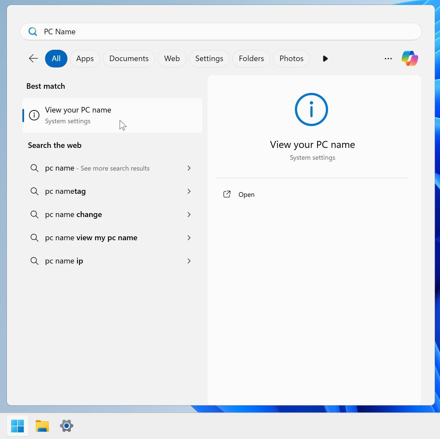Open the three-dots more options menu
Viewport: 440px width, 439px height.
click(x=388, y=59)
